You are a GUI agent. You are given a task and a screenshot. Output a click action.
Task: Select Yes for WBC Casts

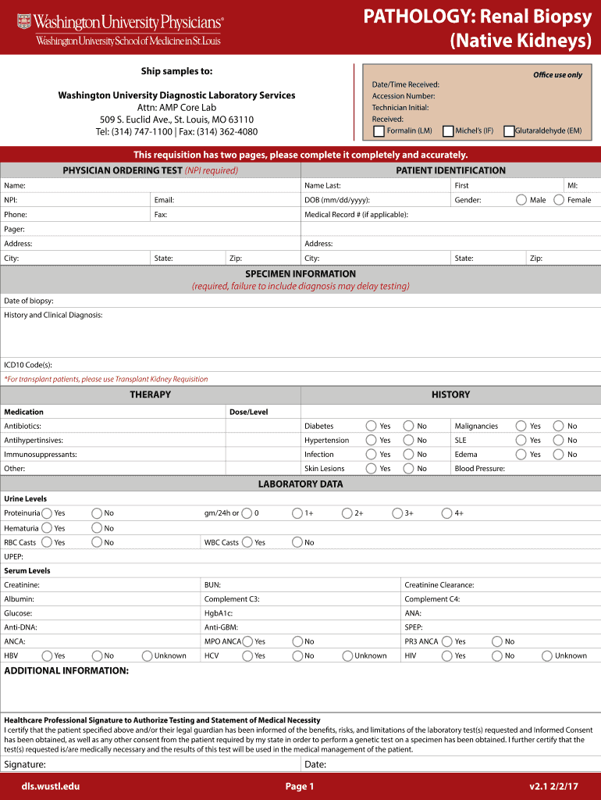pyautogui.click(x=247, y=542)
